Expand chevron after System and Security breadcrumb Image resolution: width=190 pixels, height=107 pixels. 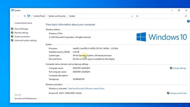tap(67, 16)
